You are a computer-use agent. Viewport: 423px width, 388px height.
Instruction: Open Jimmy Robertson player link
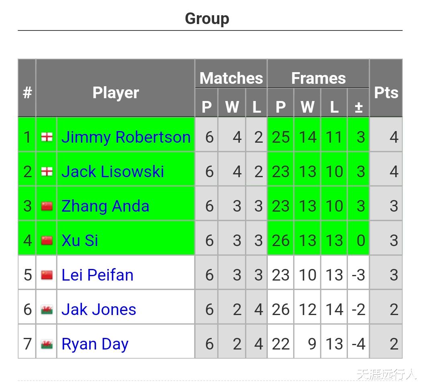[126, 137]
